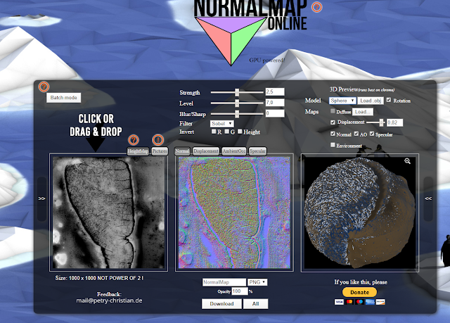Click the Strength slider handle
This screenshot has height=323, width=450.
tap(237, 92)
